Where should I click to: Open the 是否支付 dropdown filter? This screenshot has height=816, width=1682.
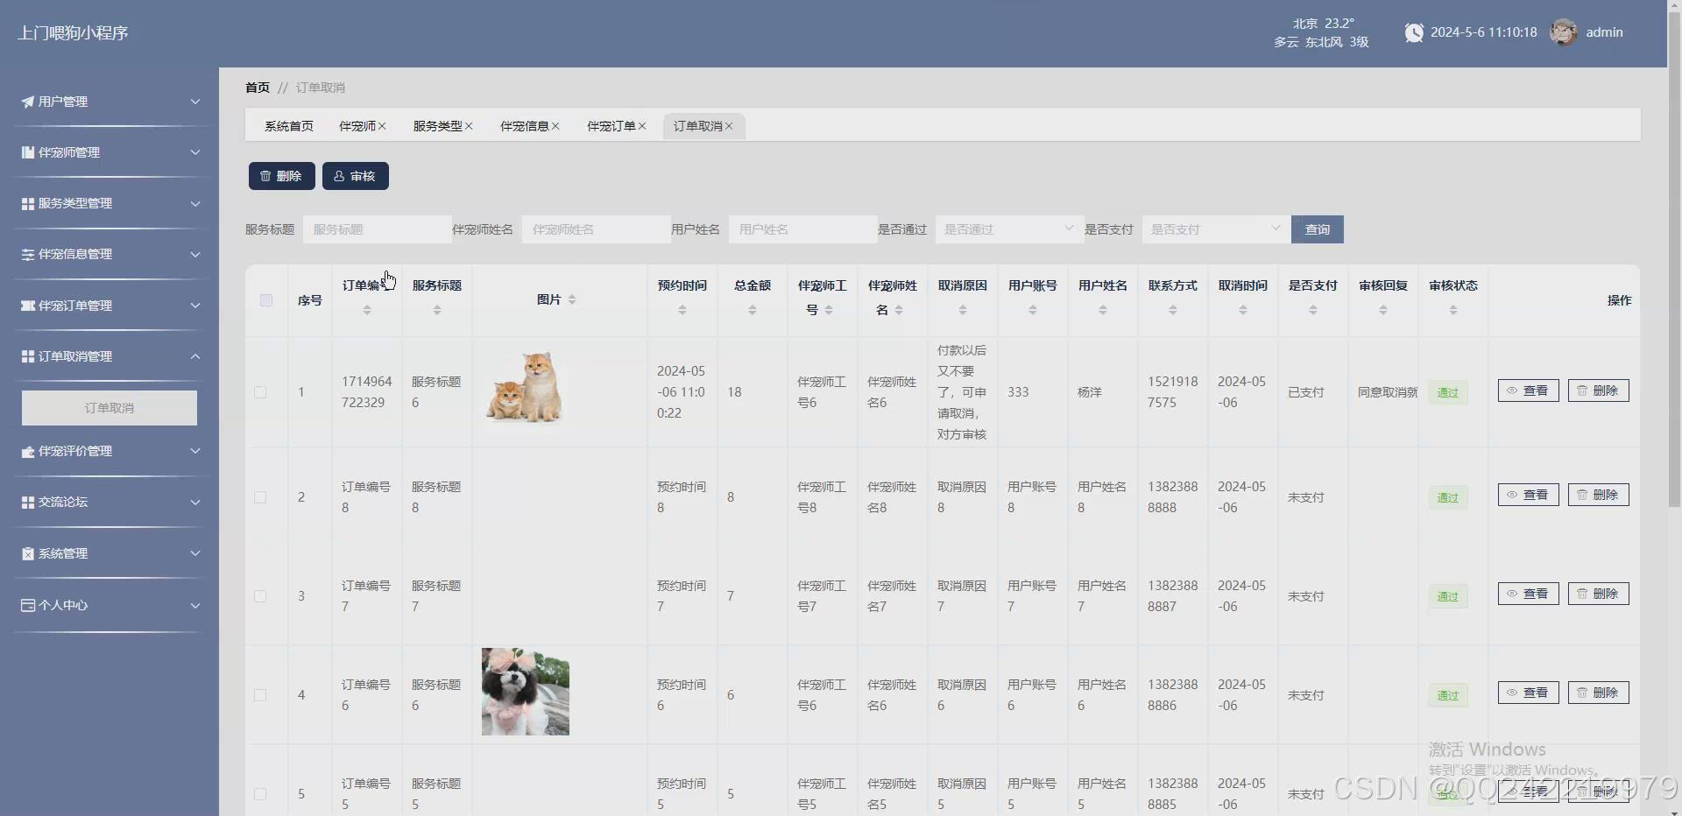pyautogui.click(x=1216, y=229)
